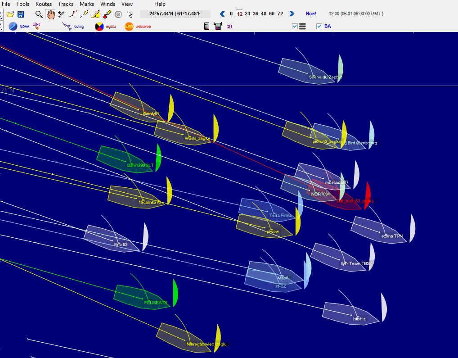The width and height of the screenshot is (458, 358).
Task: Select the magnifying glass zoom tool
Action: pos(39,14)
